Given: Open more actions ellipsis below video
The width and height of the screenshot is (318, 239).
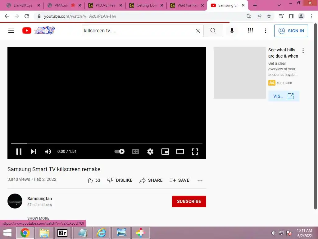Looking at the screenshot, I should tap(200, 180).
